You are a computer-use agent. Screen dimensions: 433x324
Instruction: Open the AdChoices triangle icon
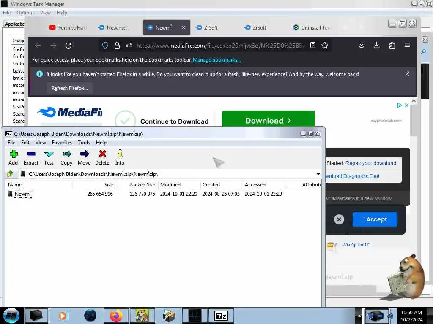(399, 105)
